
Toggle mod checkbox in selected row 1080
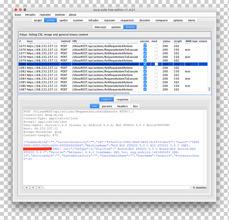coord(156,64)
